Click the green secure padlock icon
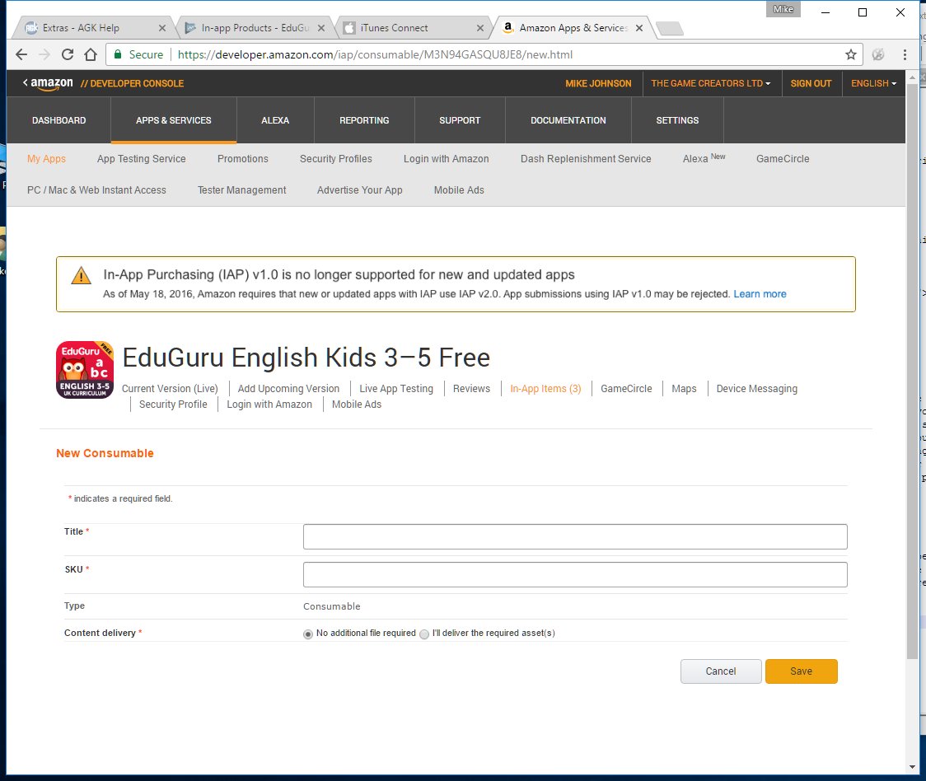 (x=118, y=54)
